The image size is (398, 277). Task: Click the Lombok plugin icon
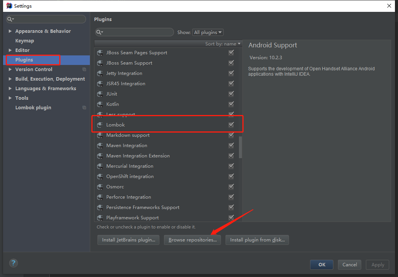100,125
